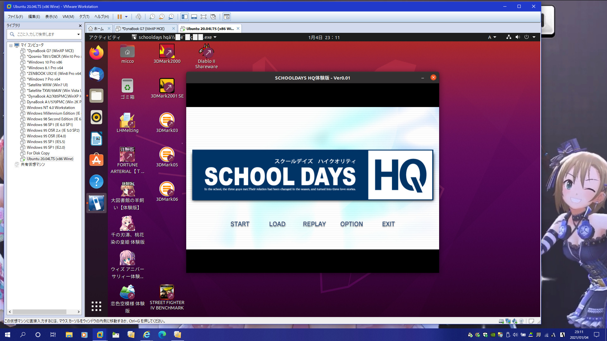Toggle the console view button
Viewport: 607px width, 341px height.
pos(227,17)
